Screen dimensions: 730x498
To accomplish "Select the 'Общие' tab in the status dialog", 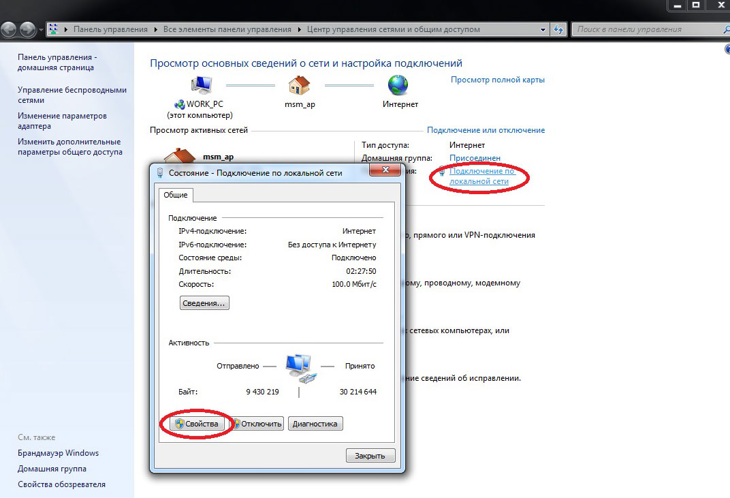I will tap(176, 195).
